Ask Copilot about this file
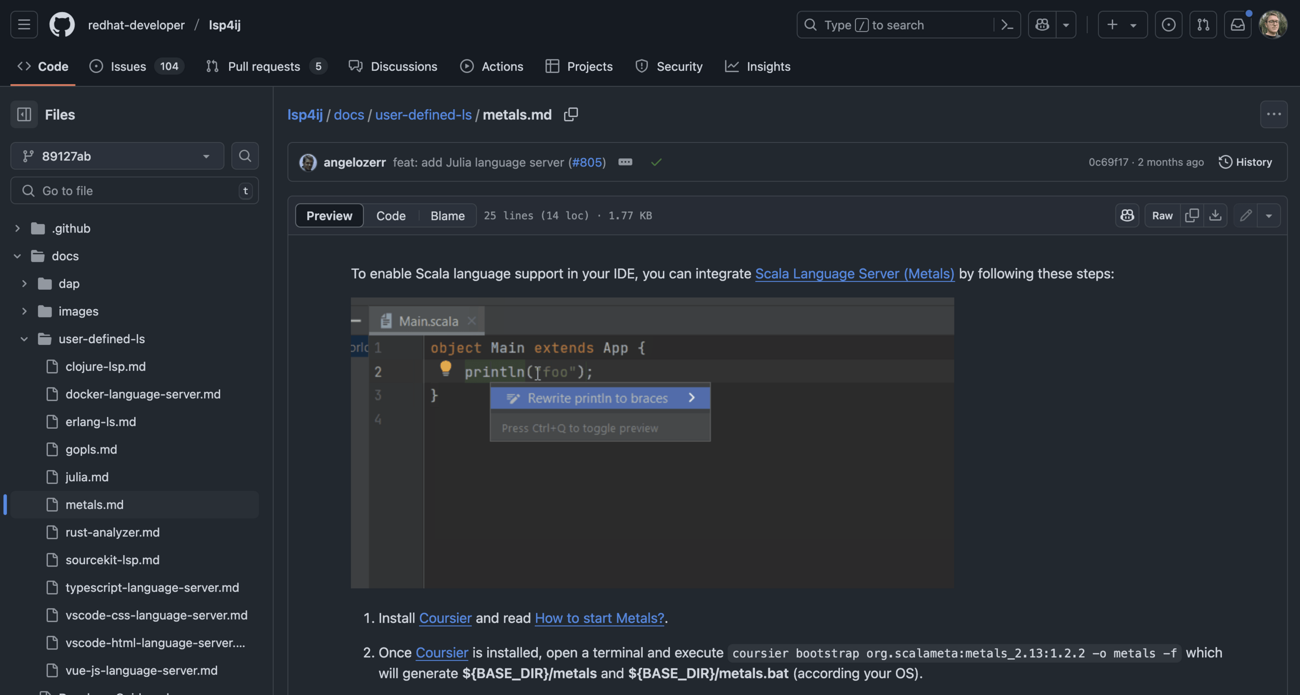The image size is (1300, 695). [x=1127, y=215]
